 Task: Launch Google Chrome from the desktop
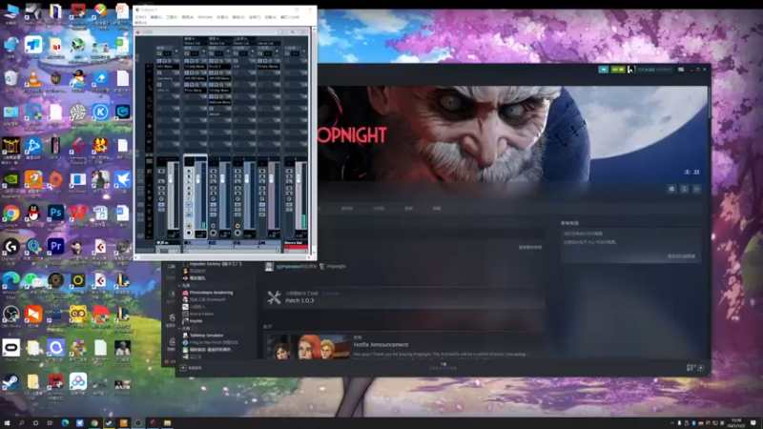point(10,214)
